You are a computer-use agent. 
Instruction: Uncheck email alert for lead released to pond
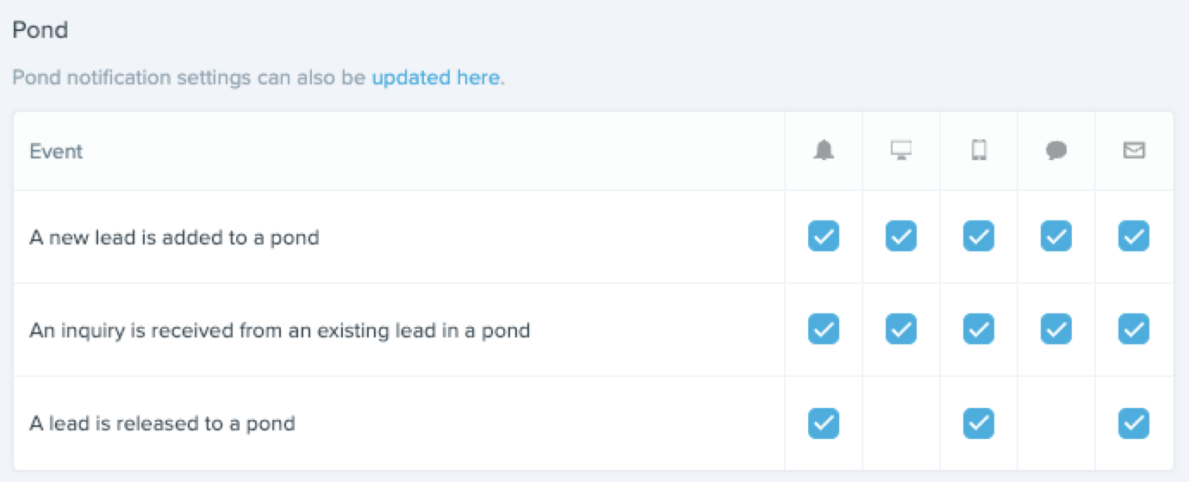1134,423
